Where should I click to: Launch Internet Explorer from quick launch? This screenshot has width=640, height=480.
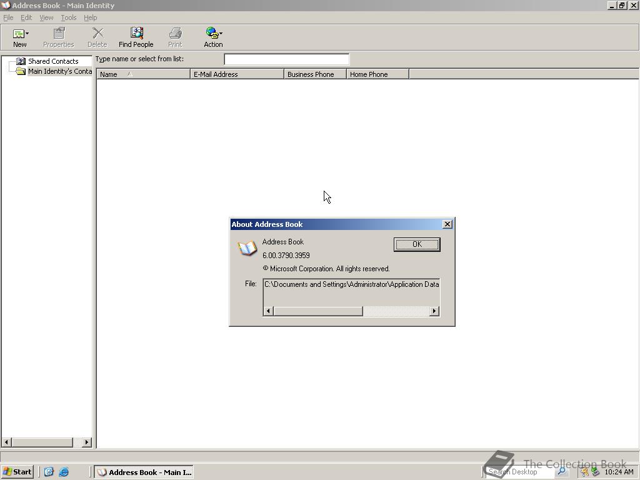(64, 472)
